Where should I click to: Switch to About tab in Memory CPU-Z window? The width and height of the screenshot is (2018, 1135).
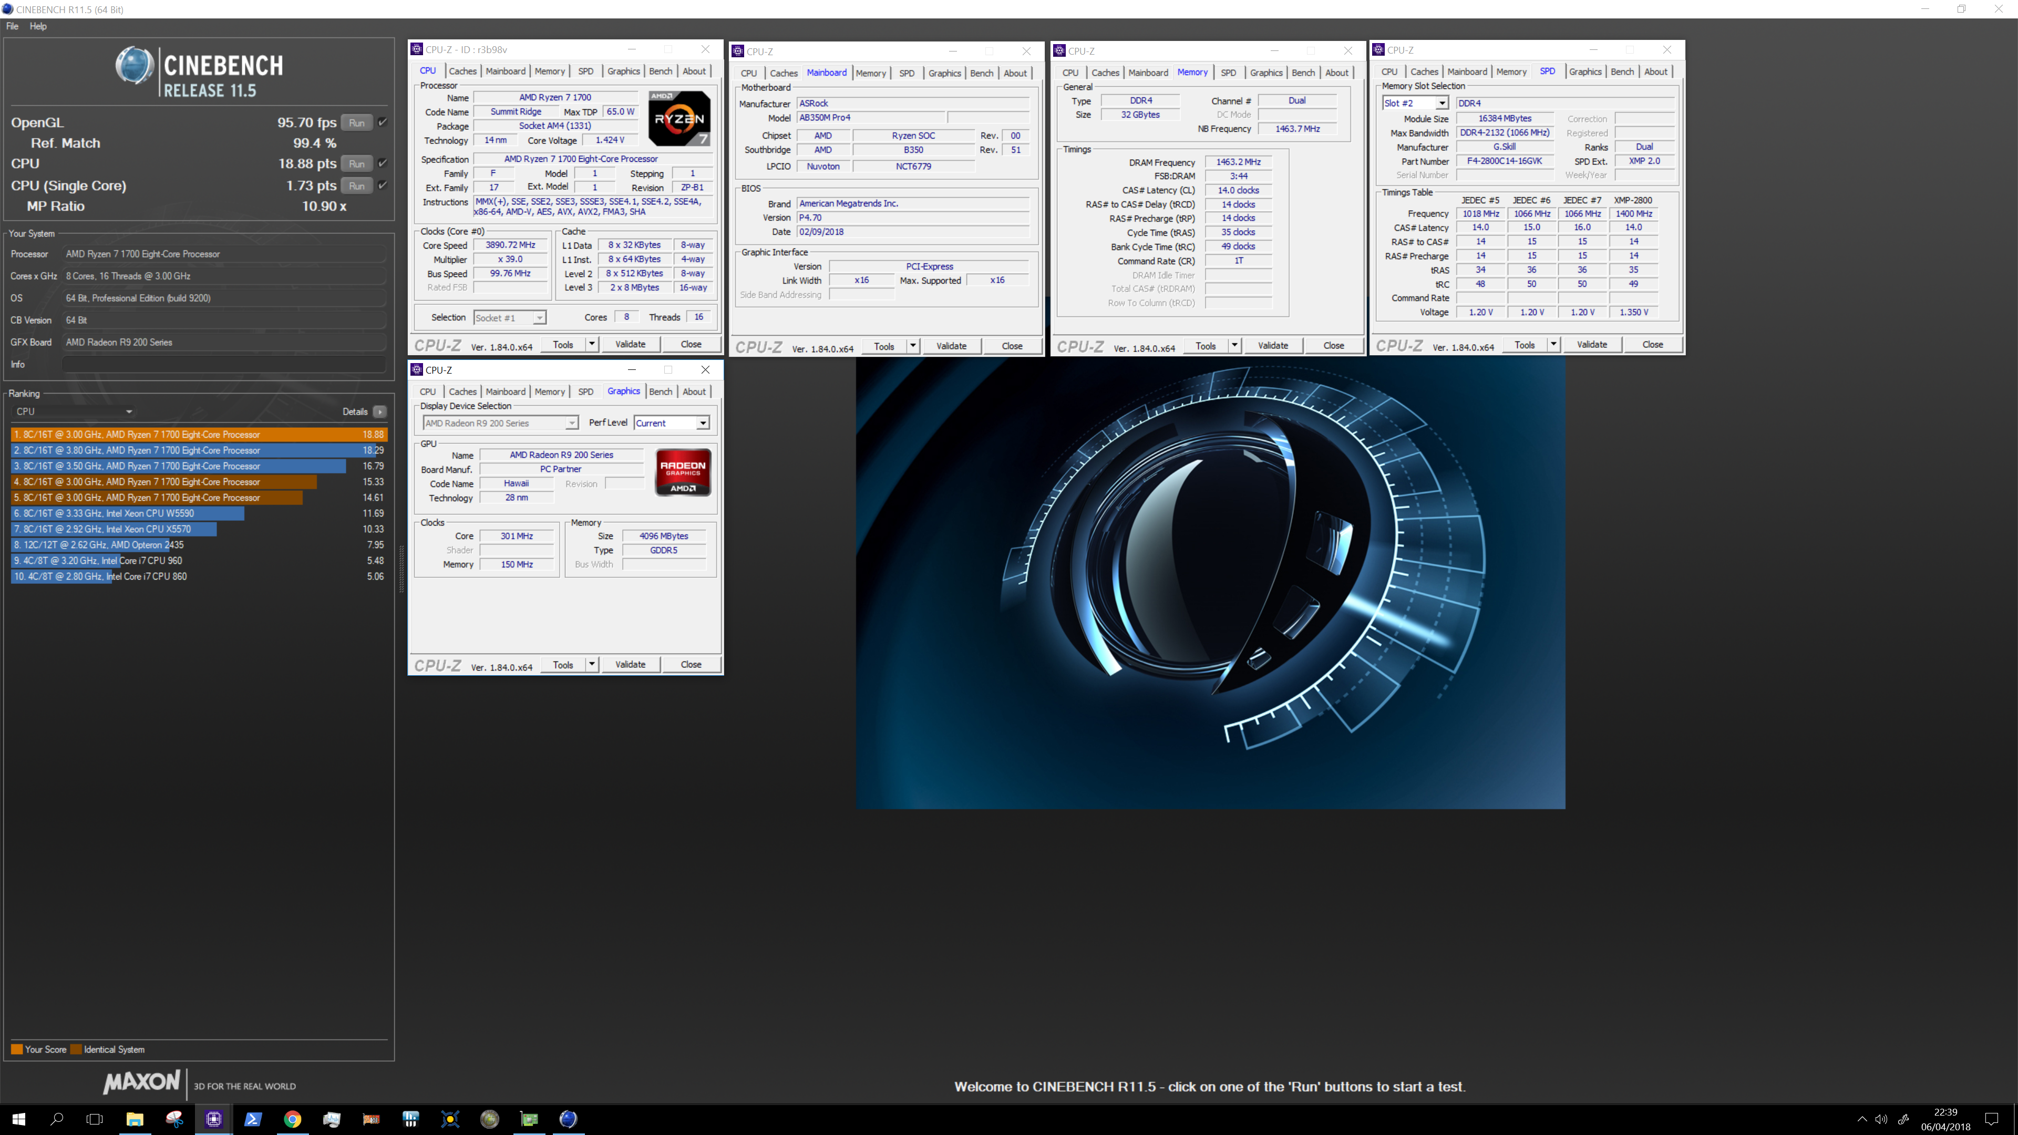[x=1336, y=72]
